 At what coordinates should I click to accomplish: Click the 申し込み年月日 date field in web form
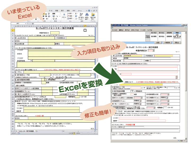(133, 56)
